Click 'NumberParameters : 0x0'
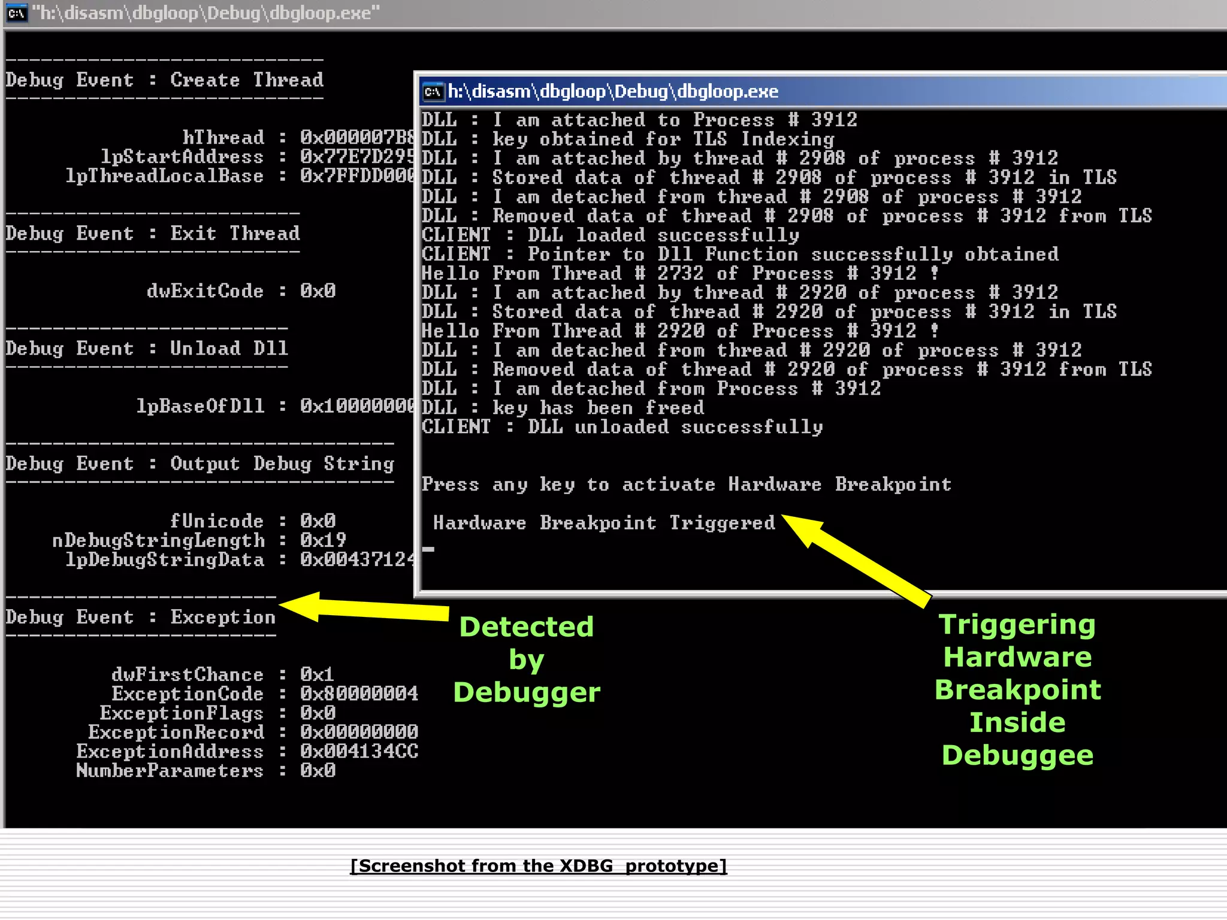The image size is (1227, 920). tap(206, 770)
